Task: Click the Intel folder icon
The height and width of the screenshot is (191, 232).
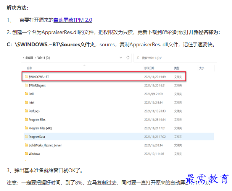Action: pyautogui.click(x=26, y=102)
